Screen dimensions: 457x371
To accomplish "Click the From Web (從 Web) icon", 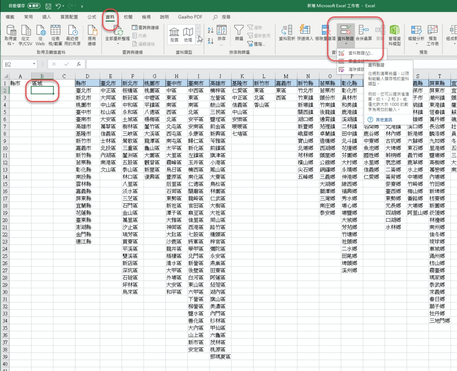I will coord(40,34).
